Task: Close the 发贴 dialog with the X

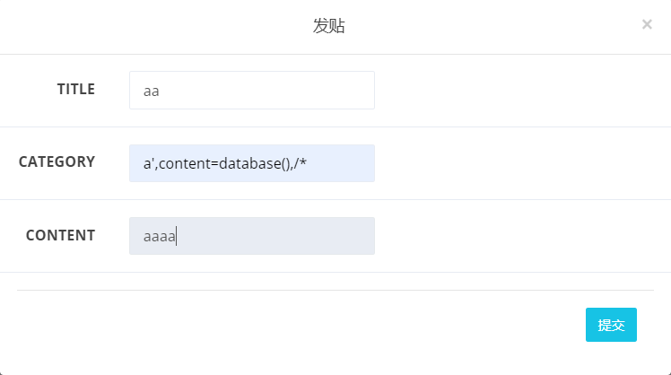Action: [647, 25]
